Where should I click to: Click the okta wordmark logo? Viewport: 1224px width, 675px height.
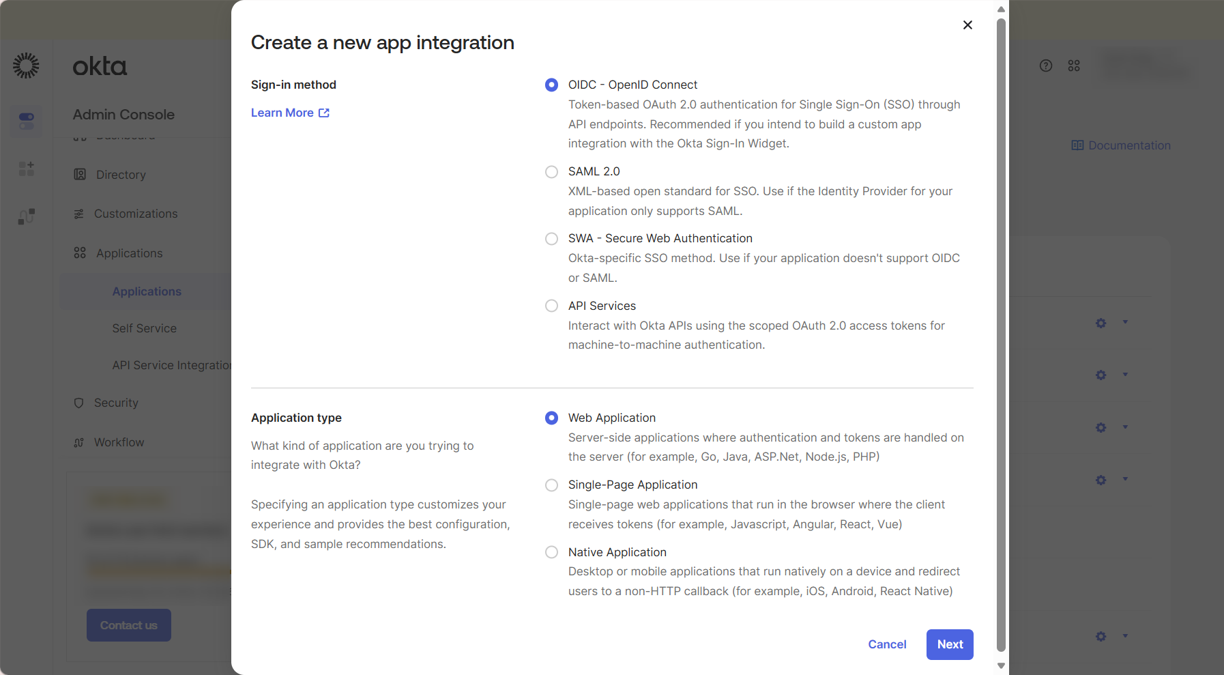click(100, 66)
